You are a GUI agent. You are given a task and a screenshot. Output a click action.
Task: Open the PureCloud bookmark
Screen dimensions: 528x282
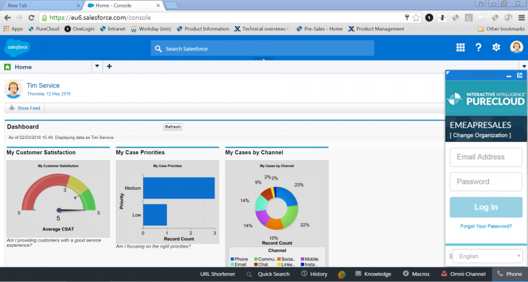point(44,29)
